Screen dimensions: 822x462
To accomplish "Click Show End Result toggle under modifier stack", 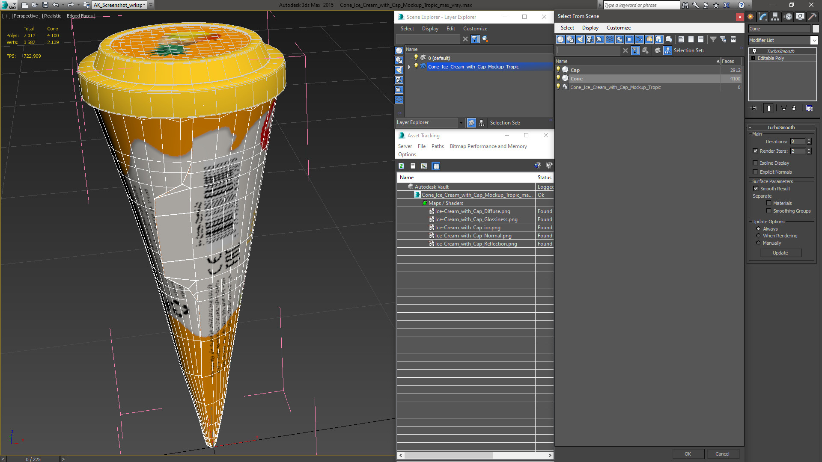I will (x=769, y=108).
